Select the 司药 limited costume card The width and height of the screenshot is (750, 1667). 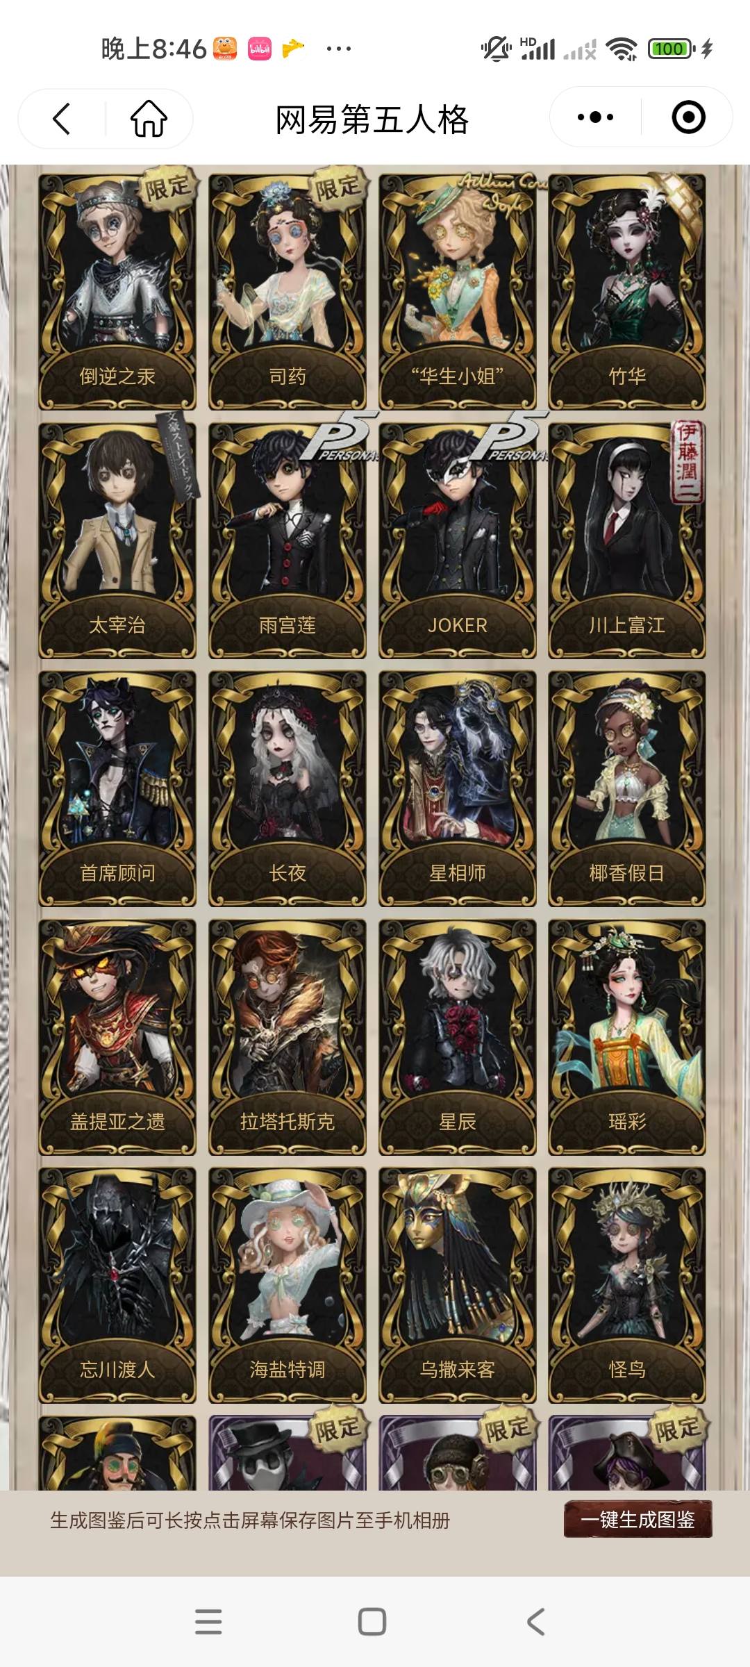[287, 292]
